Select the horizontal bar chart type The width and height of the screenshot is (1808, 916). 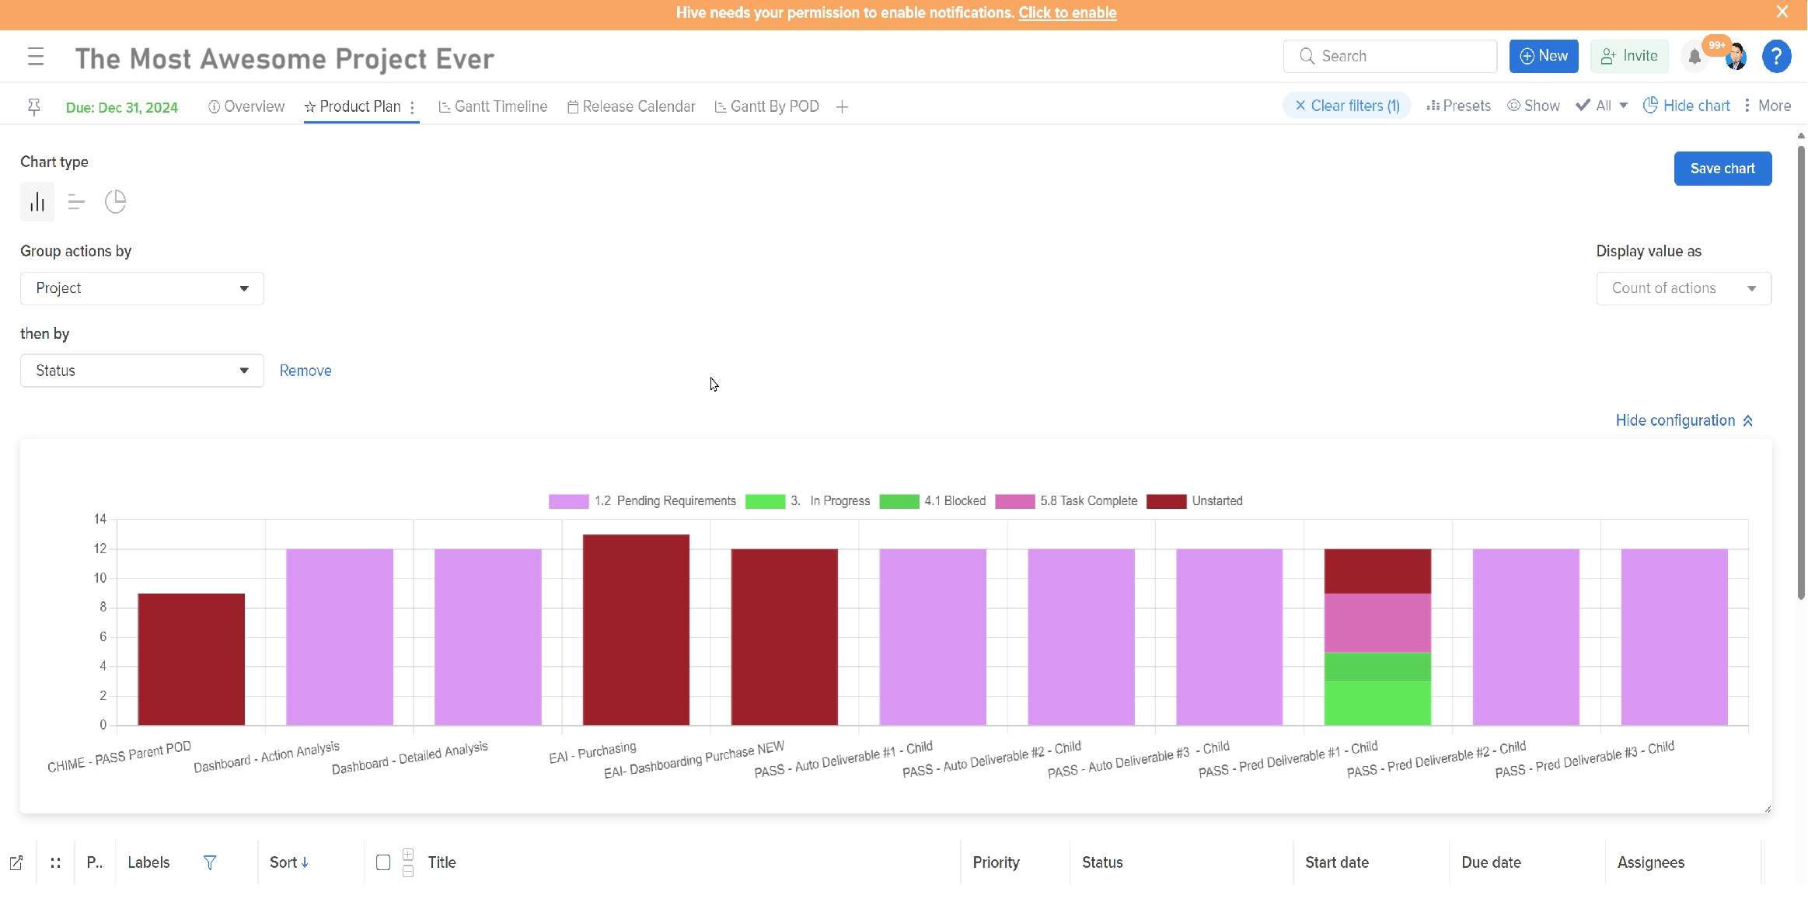76,202
